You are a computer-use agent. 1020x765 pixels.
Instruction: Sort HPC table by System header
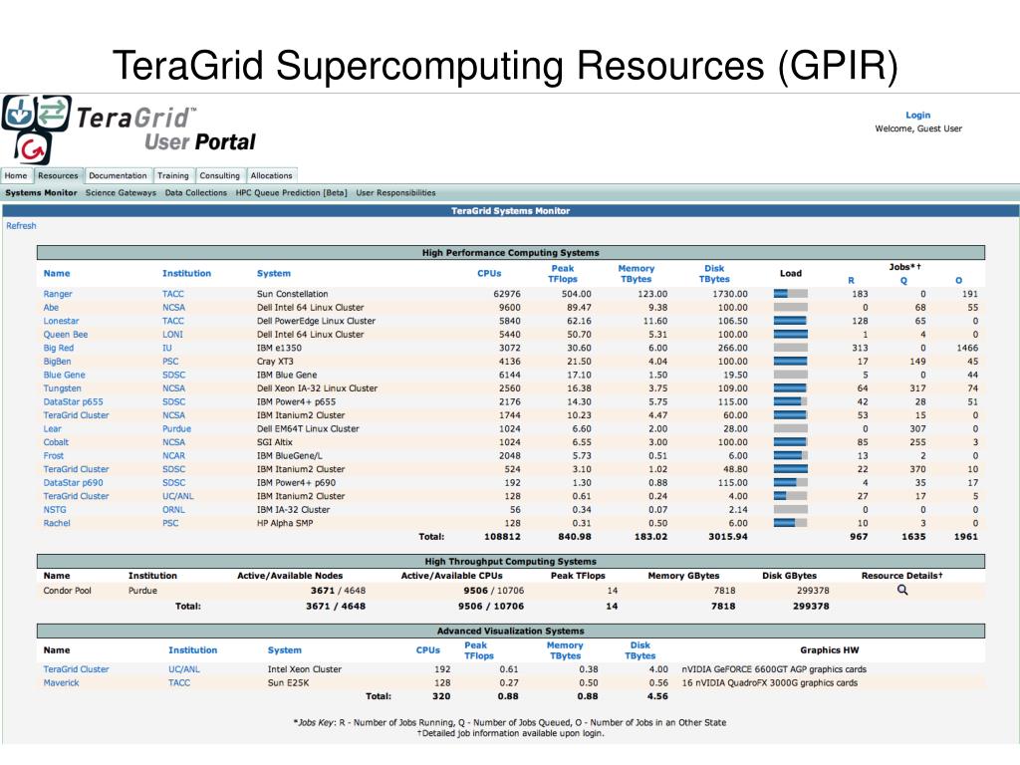[274, 273]
